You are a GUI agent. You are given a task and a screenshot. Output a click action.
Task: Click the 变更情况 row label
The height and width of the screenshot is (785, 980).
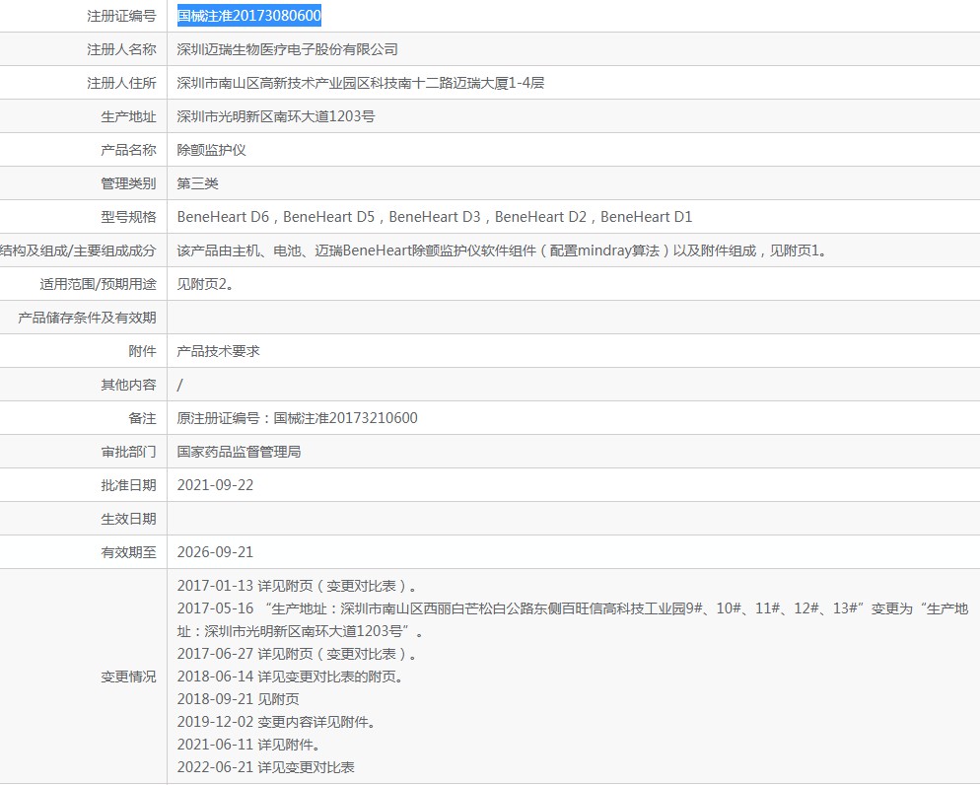pyautogui.click(x=128, y=677)
